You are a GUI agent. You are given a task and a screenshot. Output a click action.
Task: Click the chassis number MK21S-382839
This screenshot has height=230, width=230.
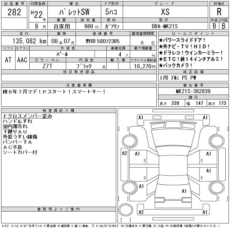[193, 91]
